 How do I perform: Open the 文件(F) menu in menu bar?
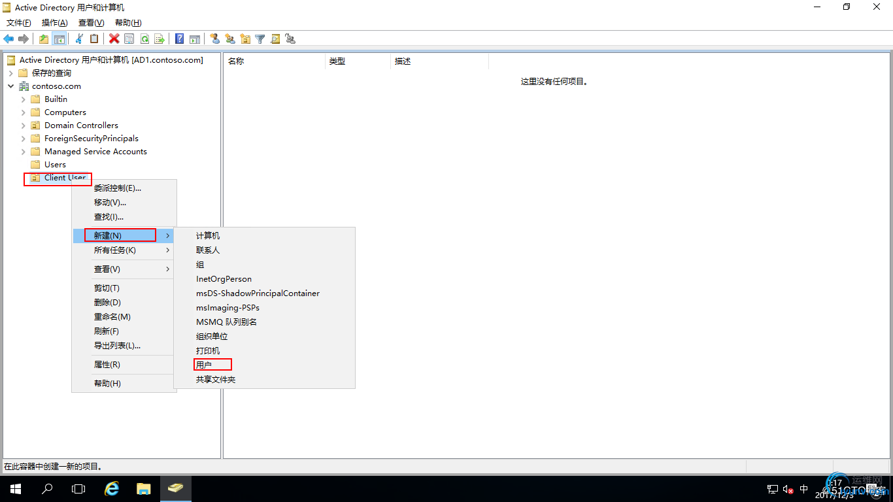pyautogui.click(x=19, y=23)
